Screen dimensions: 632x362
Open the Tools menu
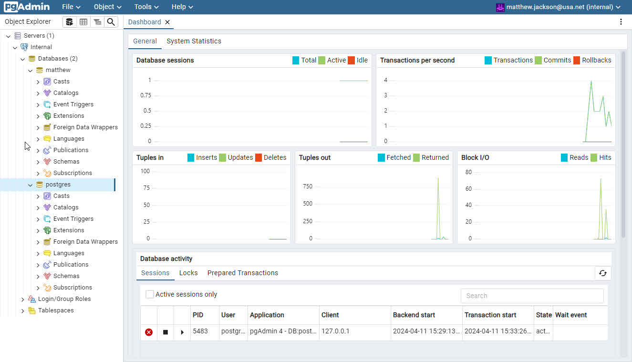pos(146,7)
